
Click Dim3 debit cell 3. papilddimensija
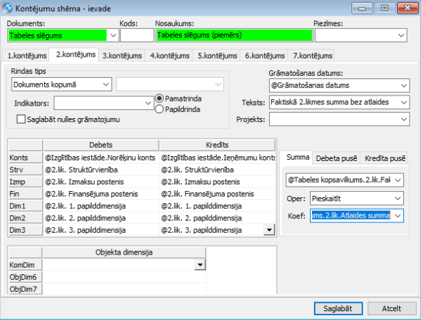tap(101, 230)
